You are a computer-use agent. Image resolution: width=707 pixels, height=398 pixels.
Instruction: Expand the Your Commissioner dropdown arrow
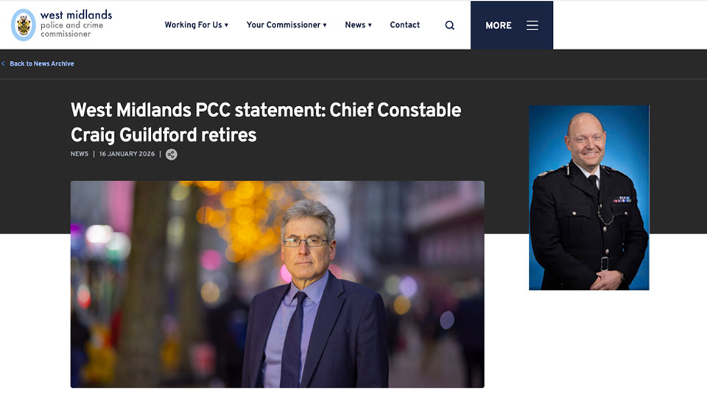[325, 25]
